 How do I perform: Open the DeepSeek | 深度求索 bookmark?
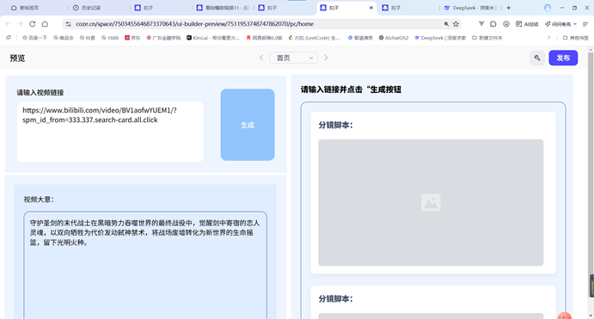coord(440,38)
